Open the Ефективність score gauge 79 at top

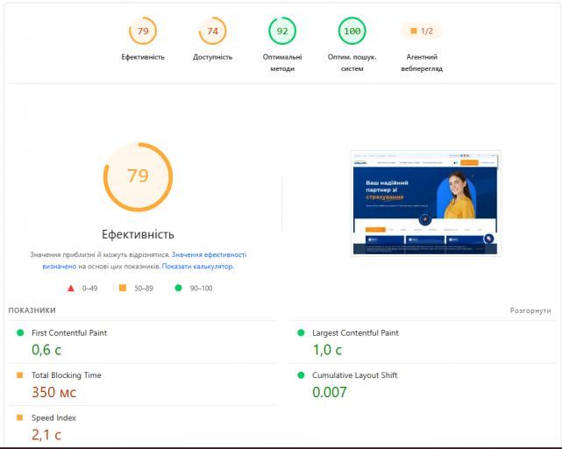coord(143,31)
